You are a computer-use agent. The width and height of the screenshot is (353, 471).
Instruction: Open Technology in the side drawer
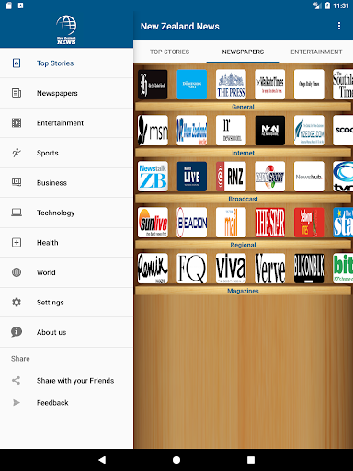click(66, 213)
